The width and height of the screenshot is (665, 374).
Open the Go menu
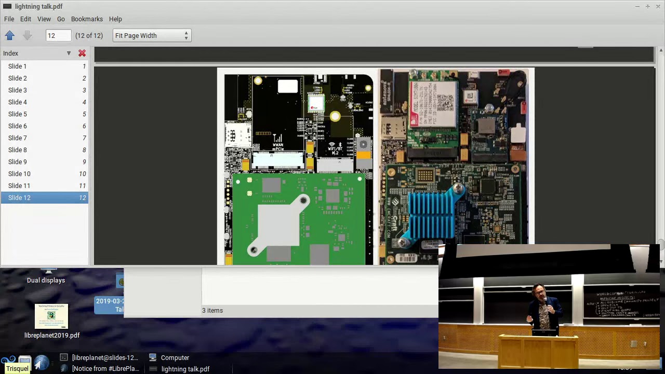tap(61, 19)
